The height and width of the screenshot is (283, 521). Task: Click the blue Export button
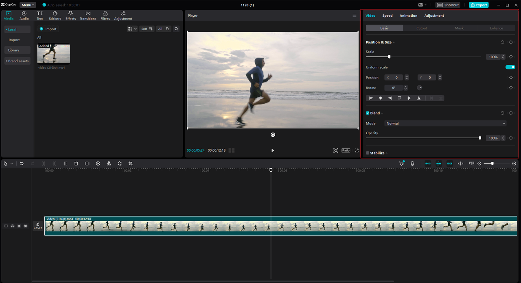pyautogui.click(x=479, y=5)
